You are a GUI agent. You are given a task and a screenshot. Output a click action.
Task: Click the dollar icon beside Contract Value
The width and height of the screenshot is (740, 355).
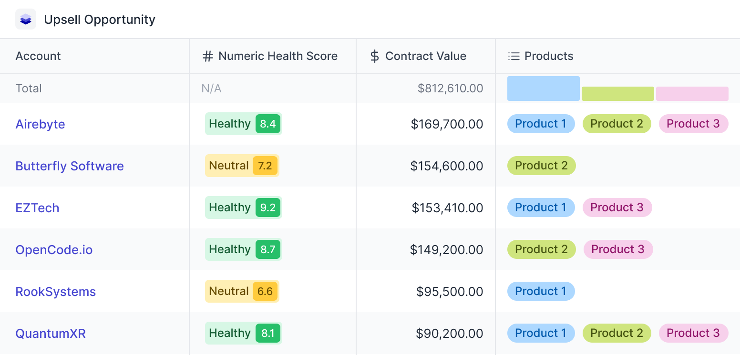pyautogui.click(x=375, y=56)
